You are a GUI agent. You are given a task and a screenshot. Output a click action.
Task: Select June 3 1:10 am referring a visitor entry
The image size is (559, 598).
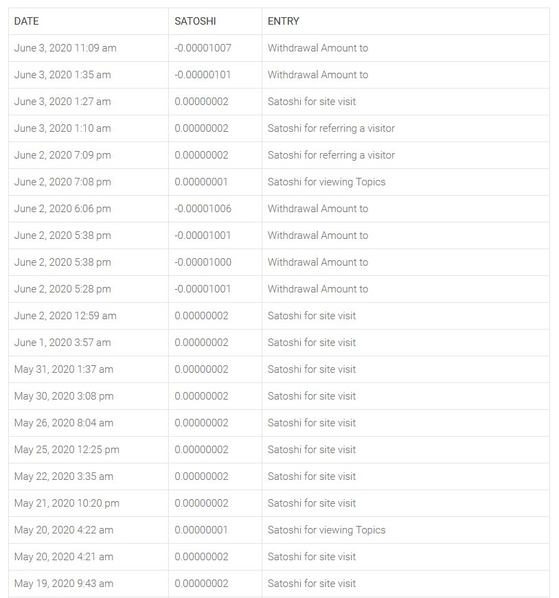(x=331, y=128)
